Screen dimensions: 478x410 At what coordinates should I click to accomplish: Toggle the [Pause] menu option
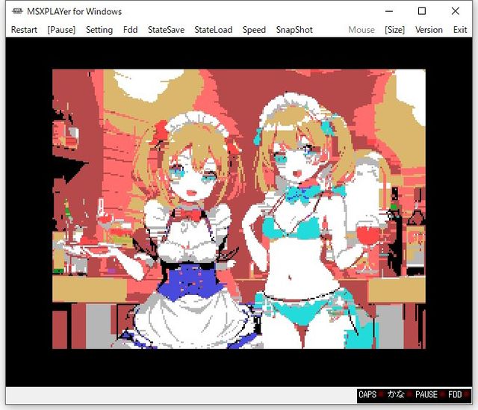pyautogui.click(x=61, y=30)
